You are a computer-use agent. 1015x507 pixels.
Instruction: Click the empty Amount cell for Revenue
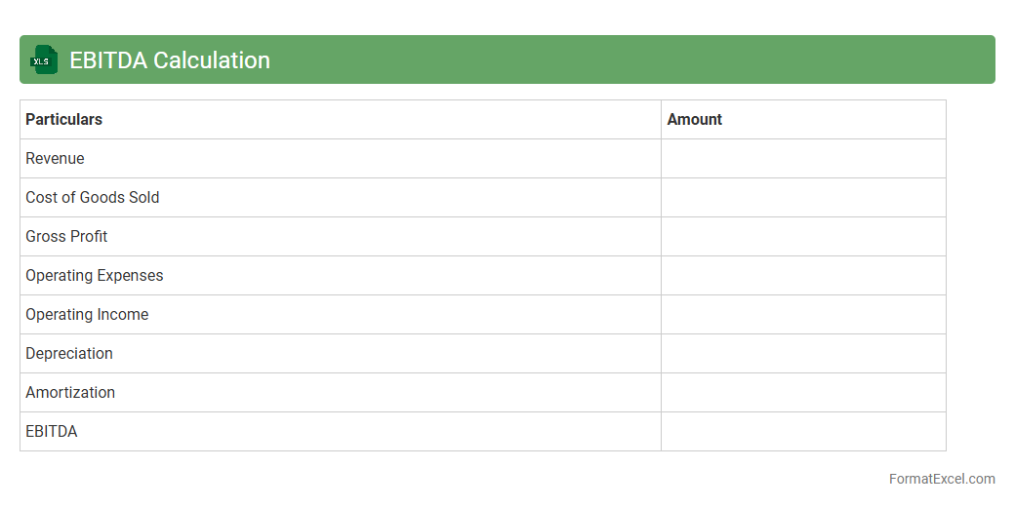(803, 159)
